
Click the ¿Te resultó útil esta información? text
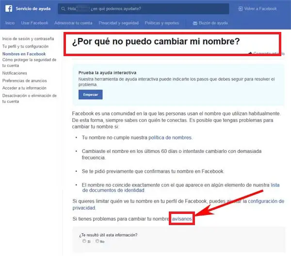pos(108,235)
